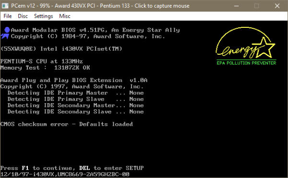Click 'Award Plug and Play BIOS Extension' line
Image resolution: width=288 pixels, height=178 pixels.
click(74, 80)
